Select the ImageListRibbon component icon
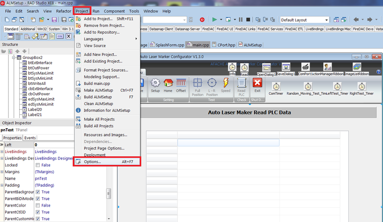The width and height of the screenshot is (383, 222). (x=357, y=67)
